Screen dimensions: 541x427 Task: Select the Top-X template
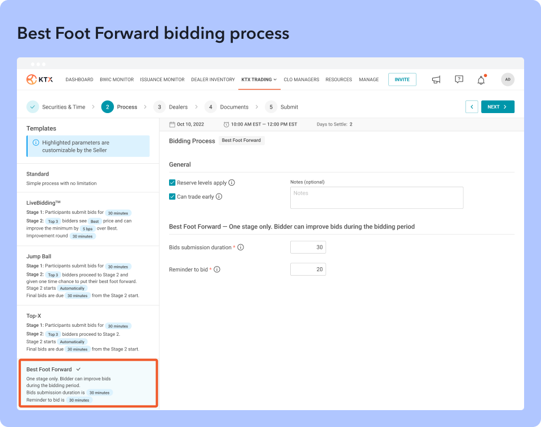pyautogui.click(x=88, y=332)
